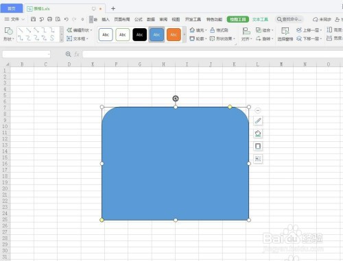Image resolution: width=343 pixels, height=261 pixels.
Task: Click the floating pen style icon beside shape
Action: [x=258, y=121]
